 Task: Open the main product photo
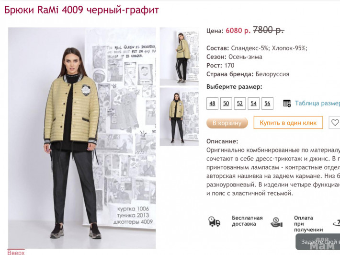82,138
